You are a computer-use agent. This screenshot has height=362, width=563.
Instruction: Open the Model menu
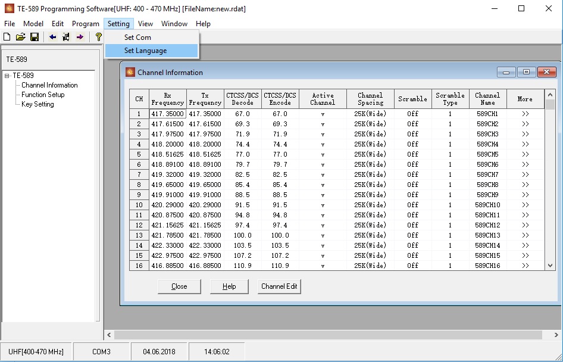tap(33, 24)
